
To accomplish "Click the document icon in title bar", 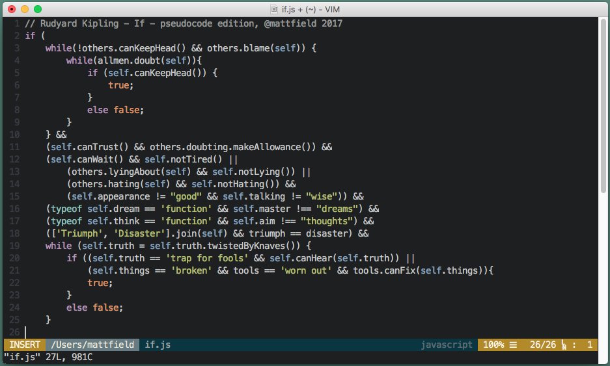I will [274, 9].
